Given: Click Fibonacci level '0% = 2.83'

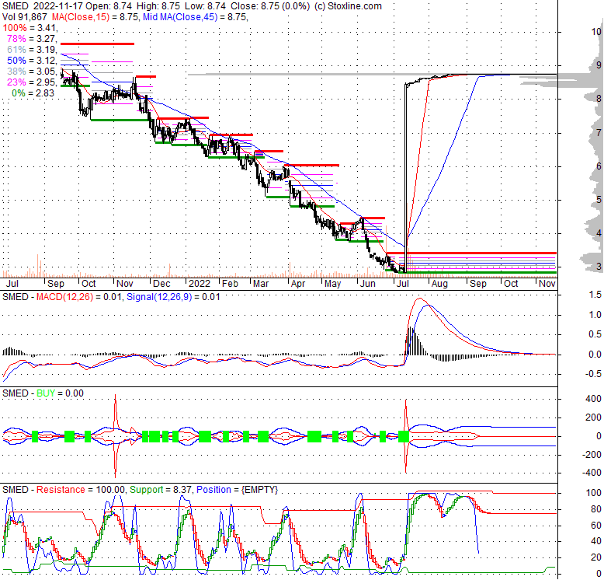Looking at the screenshot, I should [33, 93].
